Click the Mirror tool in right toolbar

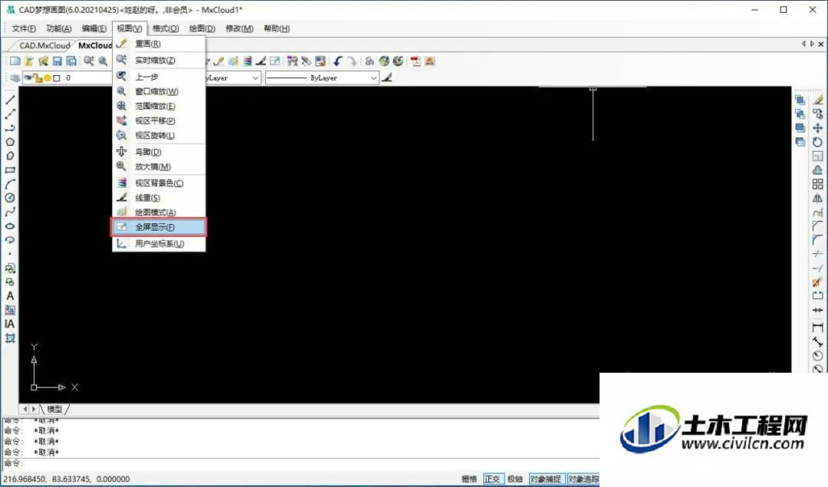coord(817,198)
